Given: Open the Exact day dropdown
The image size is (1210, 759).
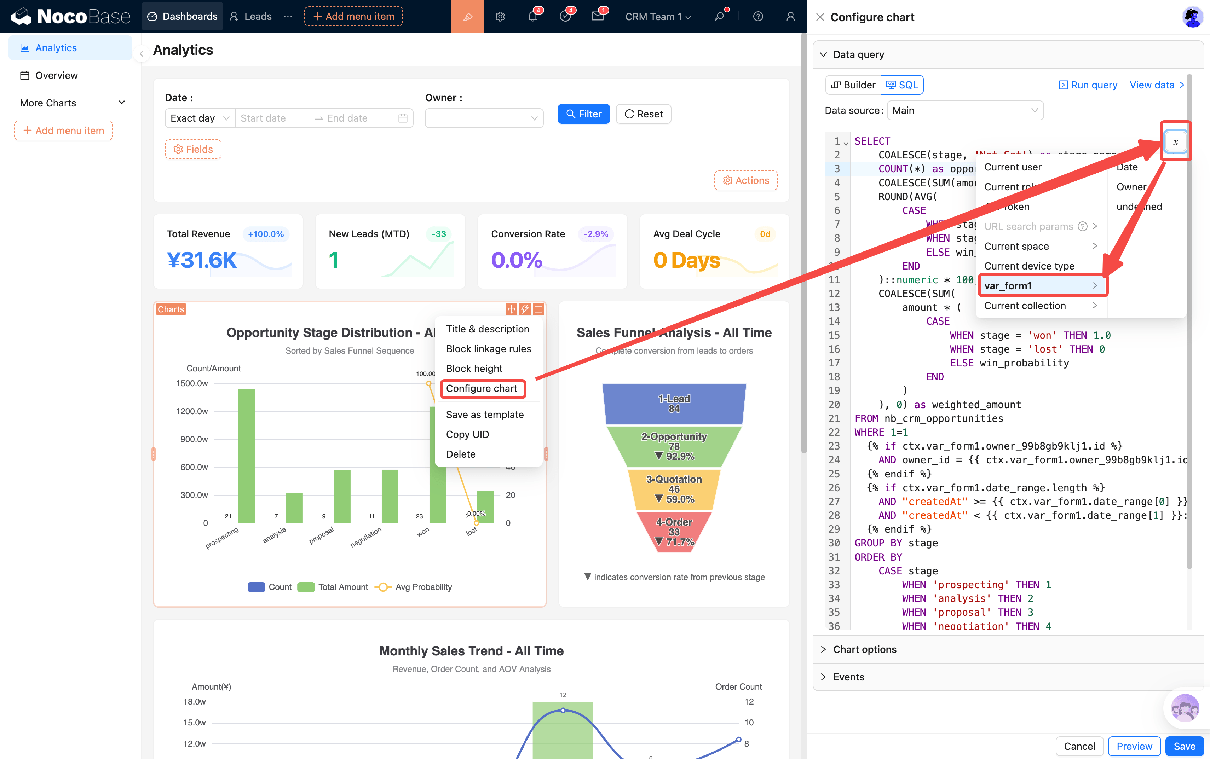Looking at the screenshot, I should 199,118.
